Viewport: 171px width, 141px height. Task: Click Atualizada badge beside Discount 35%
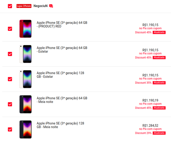pyautogui.click(x=159, y=83)
